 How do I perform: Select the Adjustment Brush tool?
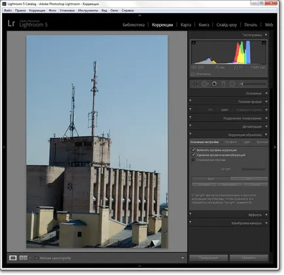point(241,84)
